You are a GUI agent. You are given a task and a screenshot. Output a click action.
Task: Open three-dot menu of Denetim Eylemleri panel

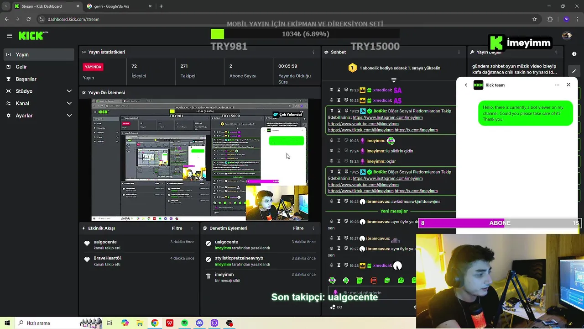(x=313, y=228)
